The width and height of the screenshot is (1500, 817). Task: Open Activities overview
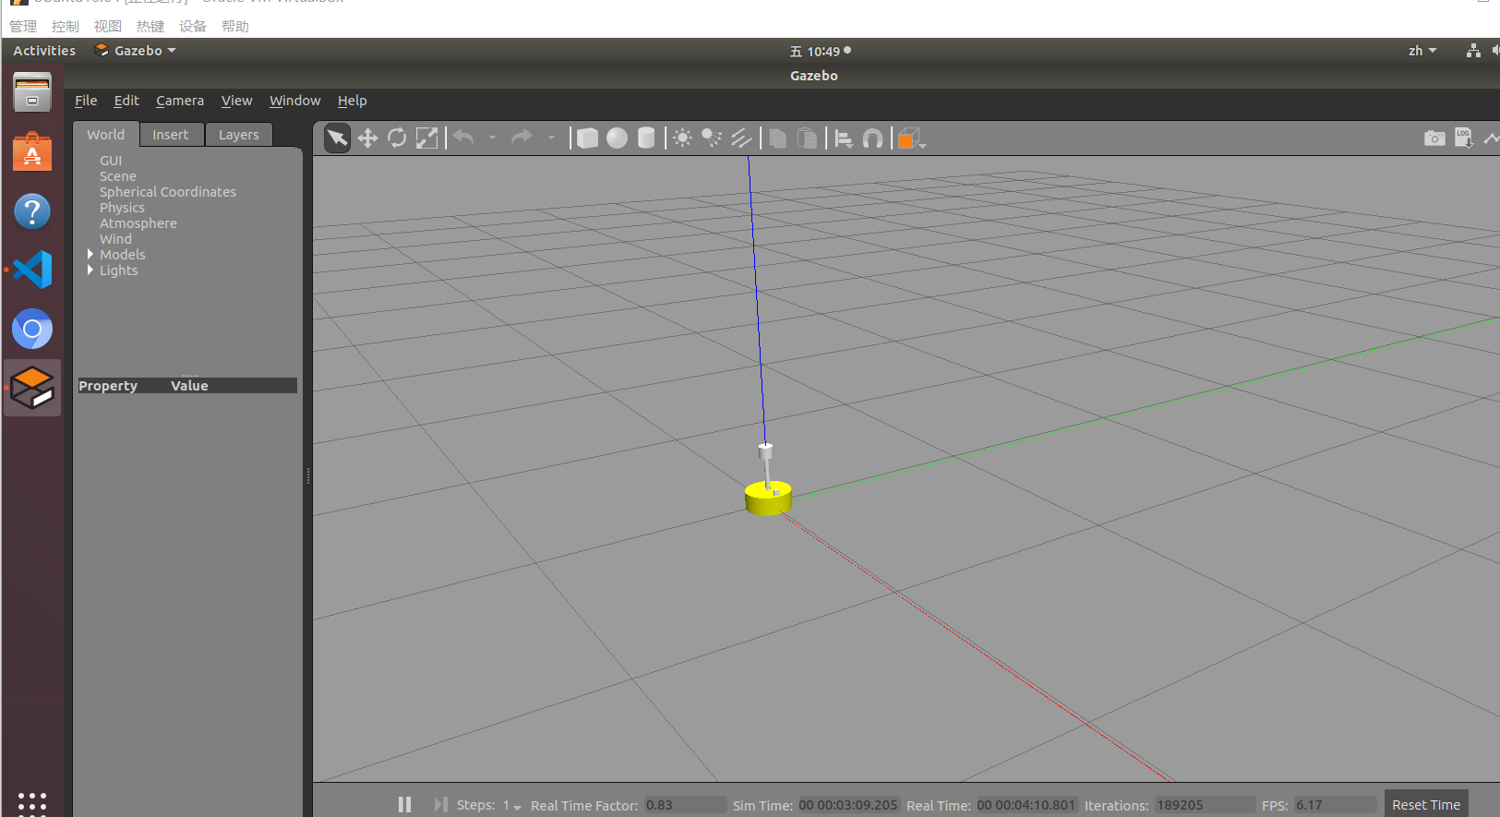tap(44, 51)
